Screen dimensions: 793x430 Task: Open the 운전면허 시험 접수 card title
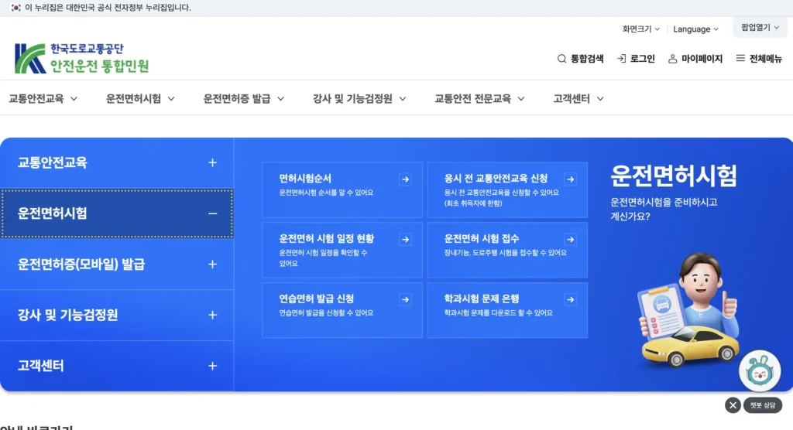pyautogui.click(x=482, y=238)
